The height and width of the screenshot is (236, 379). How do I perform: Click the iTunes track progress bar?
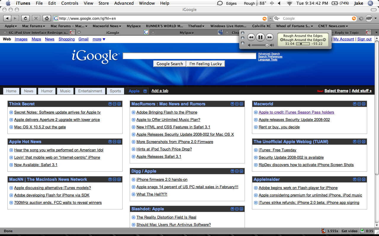303,44
